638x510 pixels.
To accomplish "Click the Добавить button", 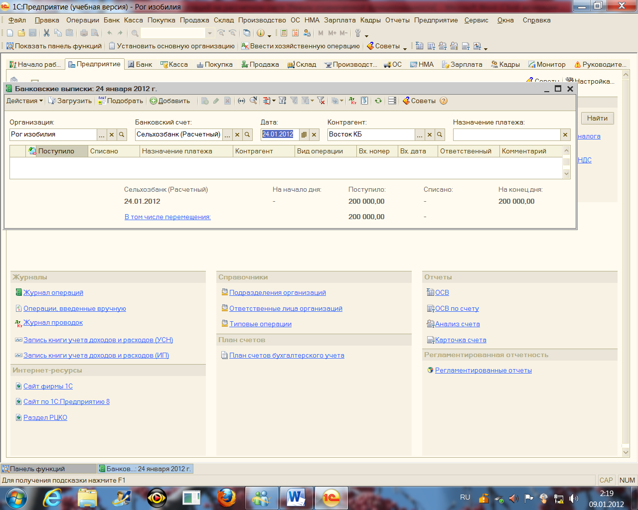I will 170,101.
